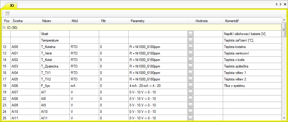Screen dimensions: 288x122
Task: Click ellipsis button in Temperature row
Action: (x=190, y=40)
